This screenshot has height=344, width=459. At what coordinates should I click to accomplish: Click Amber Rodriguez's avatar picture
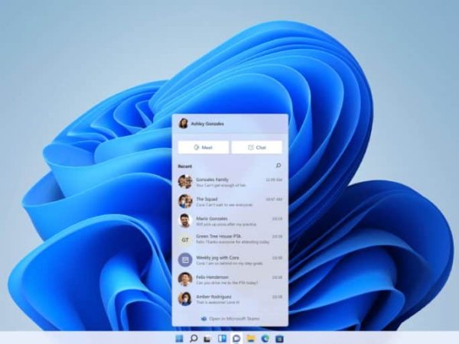point(184,298)
